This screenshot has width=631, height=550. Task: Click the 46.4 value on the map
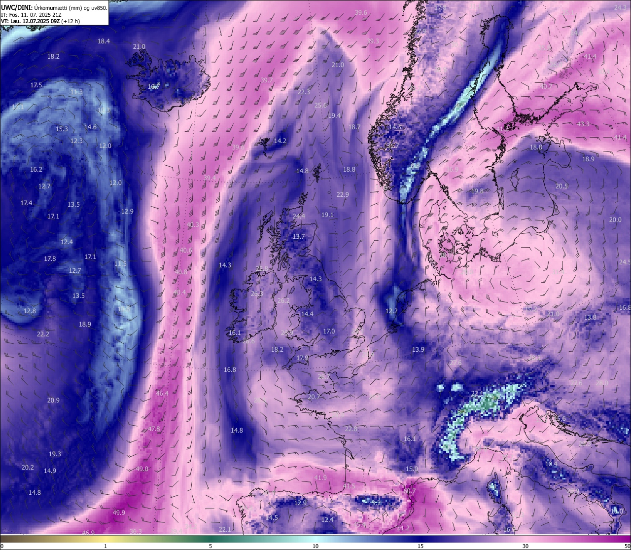pos(162,394)
